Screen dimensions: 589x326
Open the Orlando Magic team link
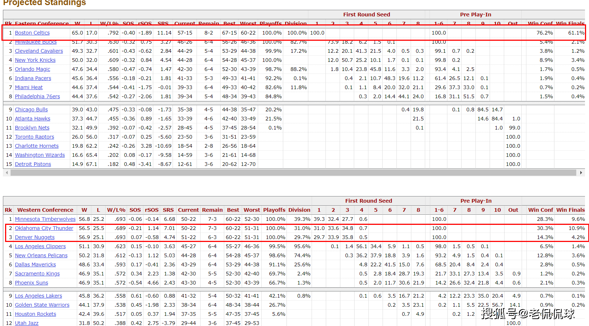tap(32, 69)
